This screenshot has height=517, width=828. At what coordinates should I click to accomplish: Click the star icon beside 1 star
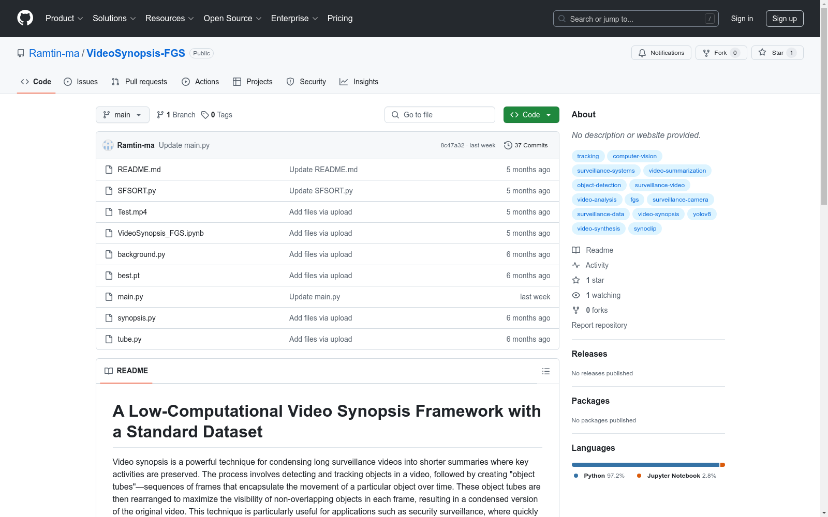tap(576, 280)
